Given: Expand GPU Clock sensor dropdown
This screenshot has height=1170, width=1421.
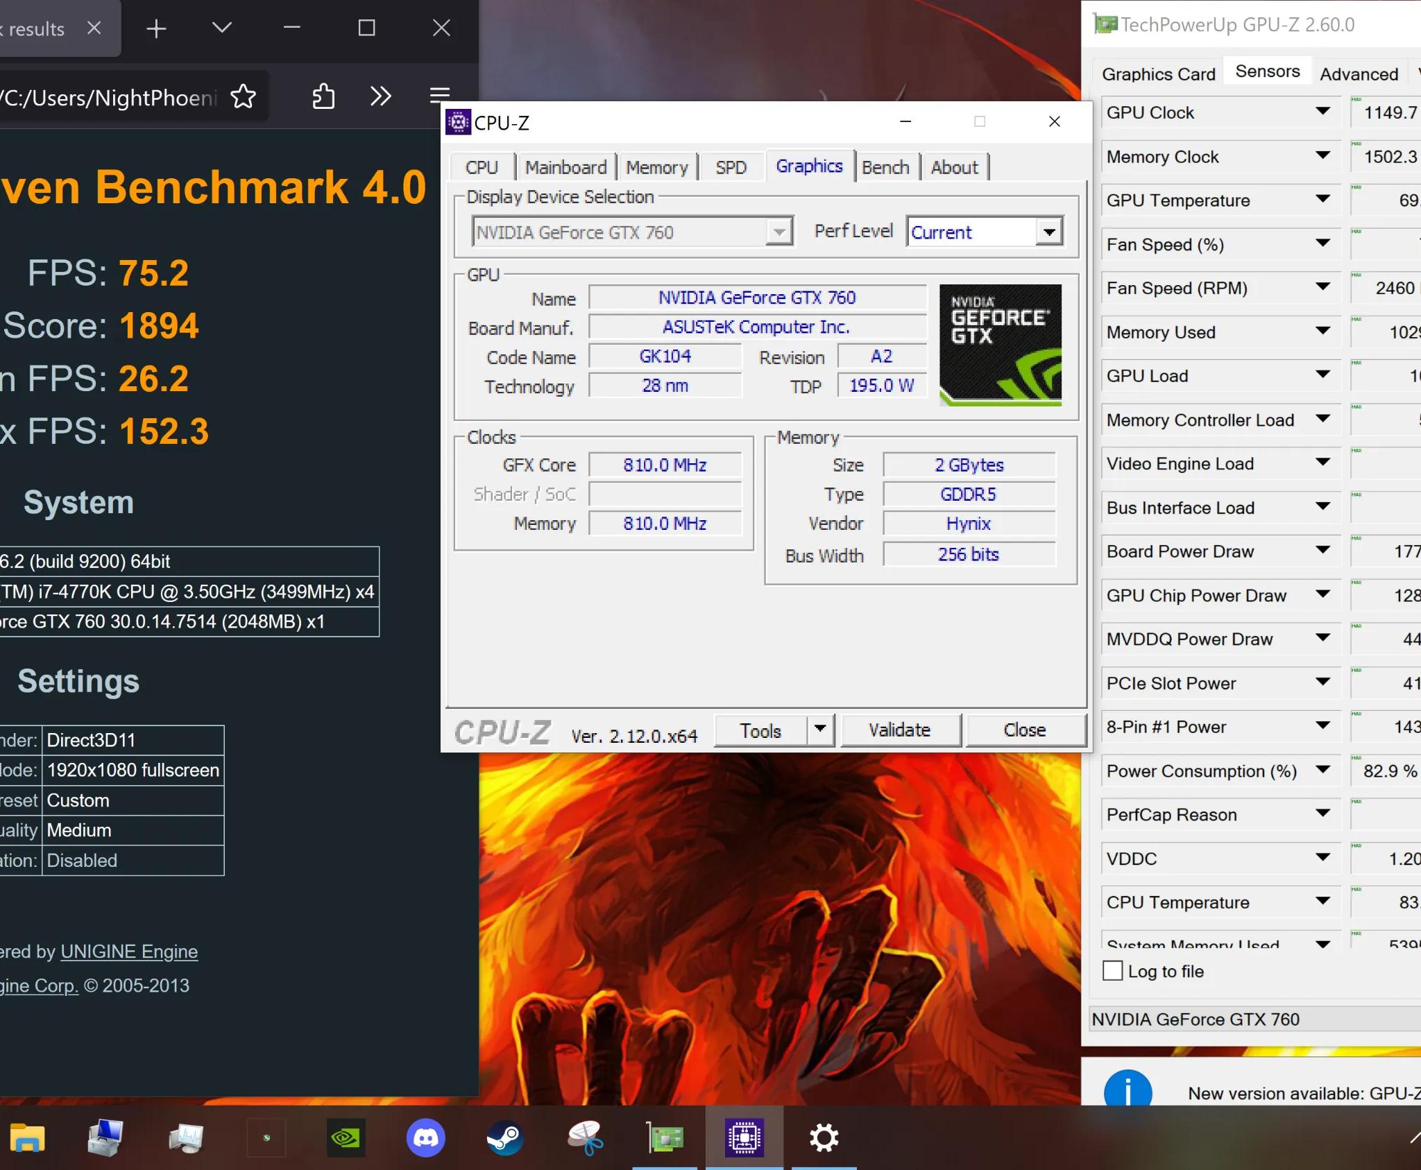Looking at the screenshot, I should [x=1322, y=112].
